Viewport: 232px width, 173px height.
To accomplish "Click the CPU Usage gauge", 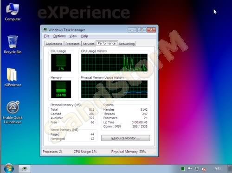I will (x=61, y=63).
